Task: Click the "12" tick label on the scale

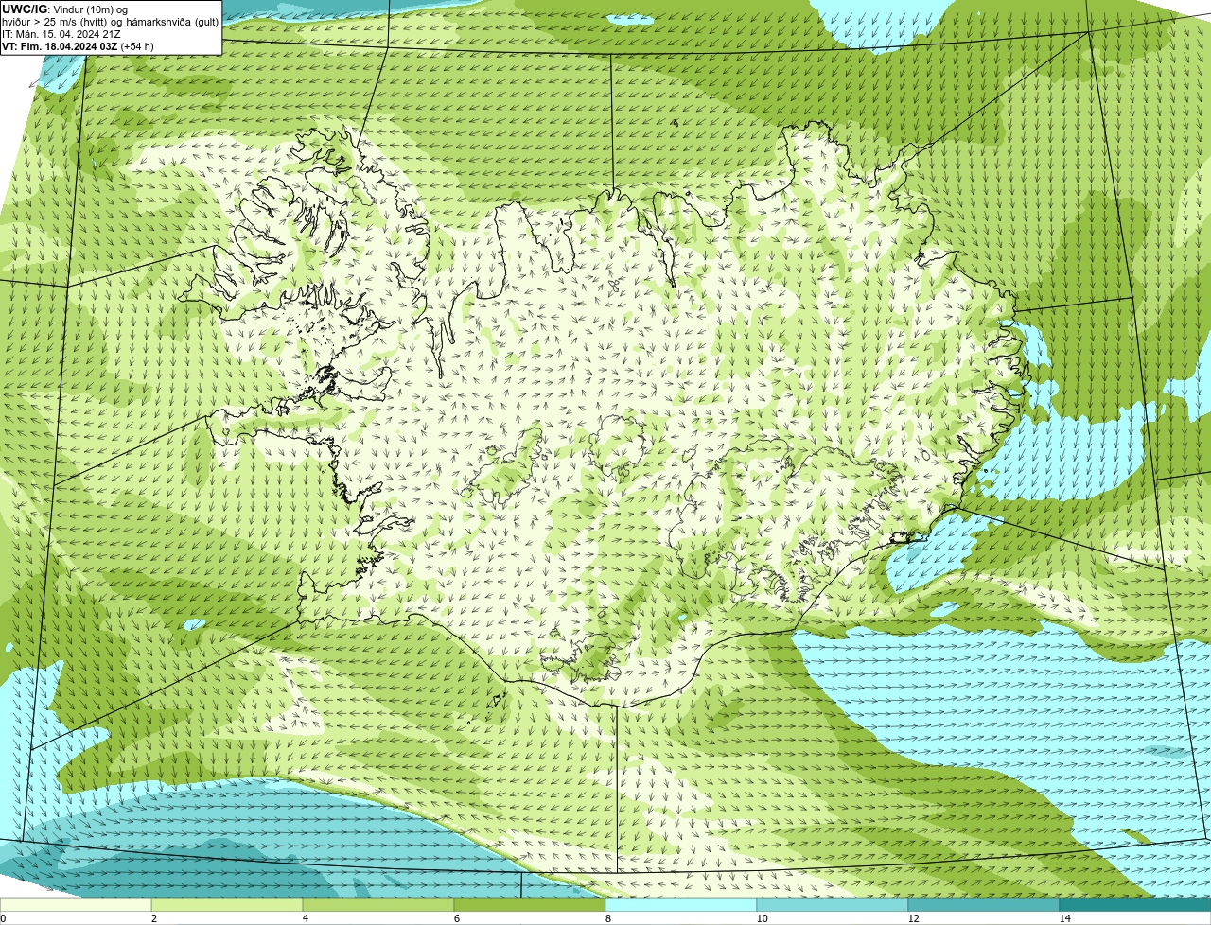Action: [913, 918]
